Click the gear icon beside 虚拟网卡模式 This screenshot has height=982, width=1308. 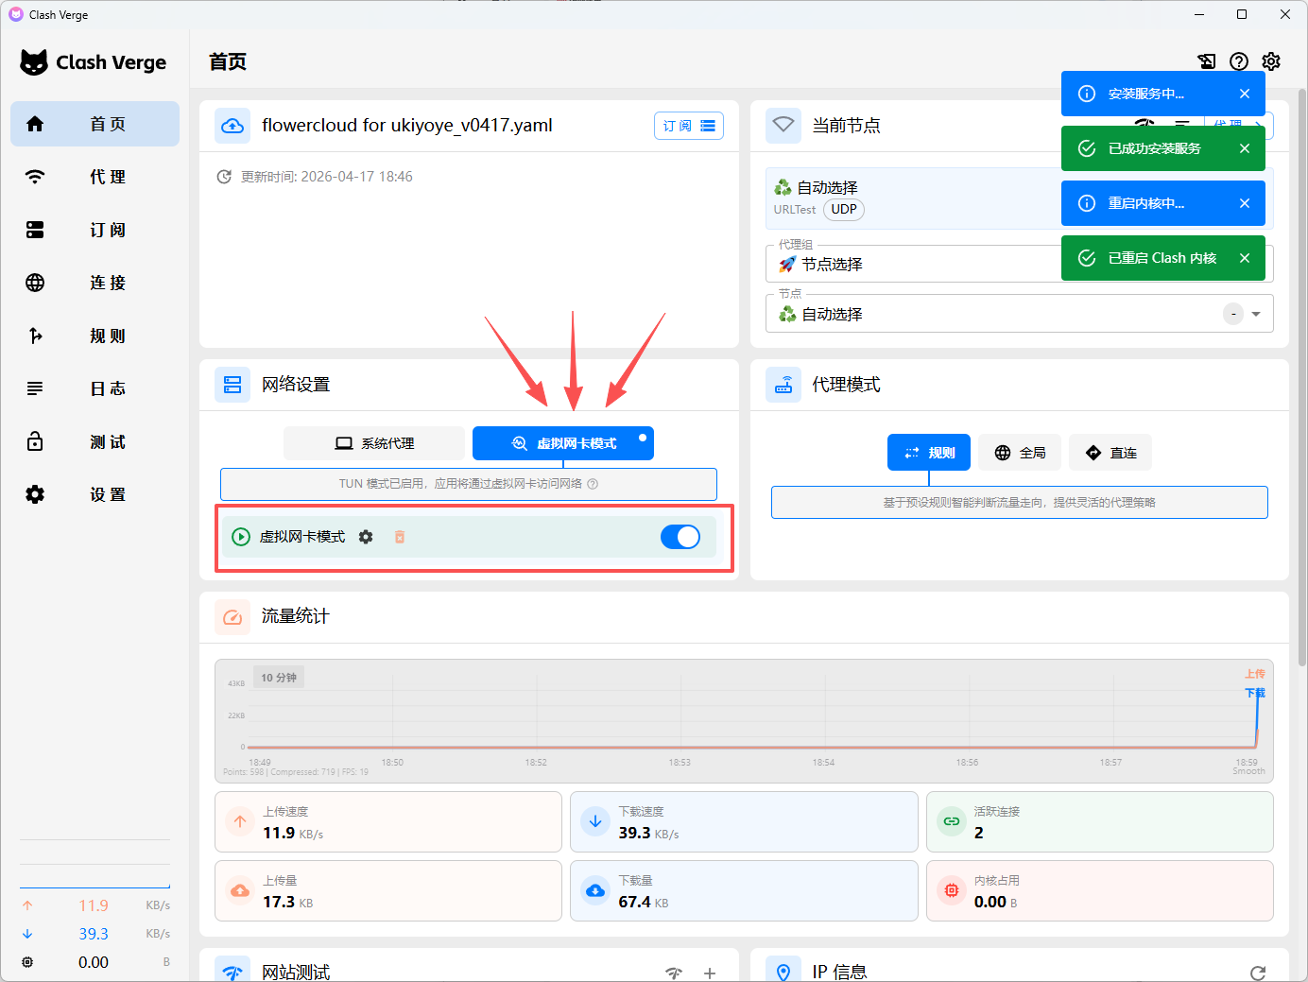coord(366,537)
